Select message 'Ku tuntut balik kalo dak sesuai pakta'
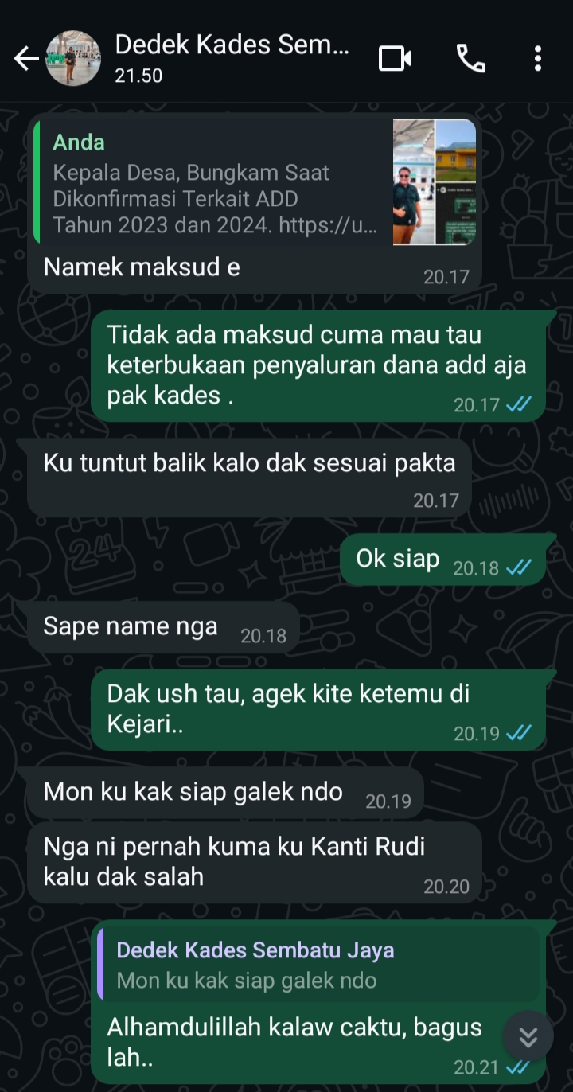The height and width of the screenshot is (1092, 573). coord(249,477)
